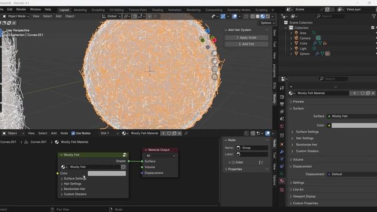Click the viewport Pan hand gizmo

214,61
